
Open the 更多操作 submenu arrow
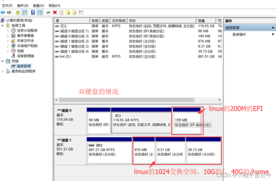(x=273, y=34)
